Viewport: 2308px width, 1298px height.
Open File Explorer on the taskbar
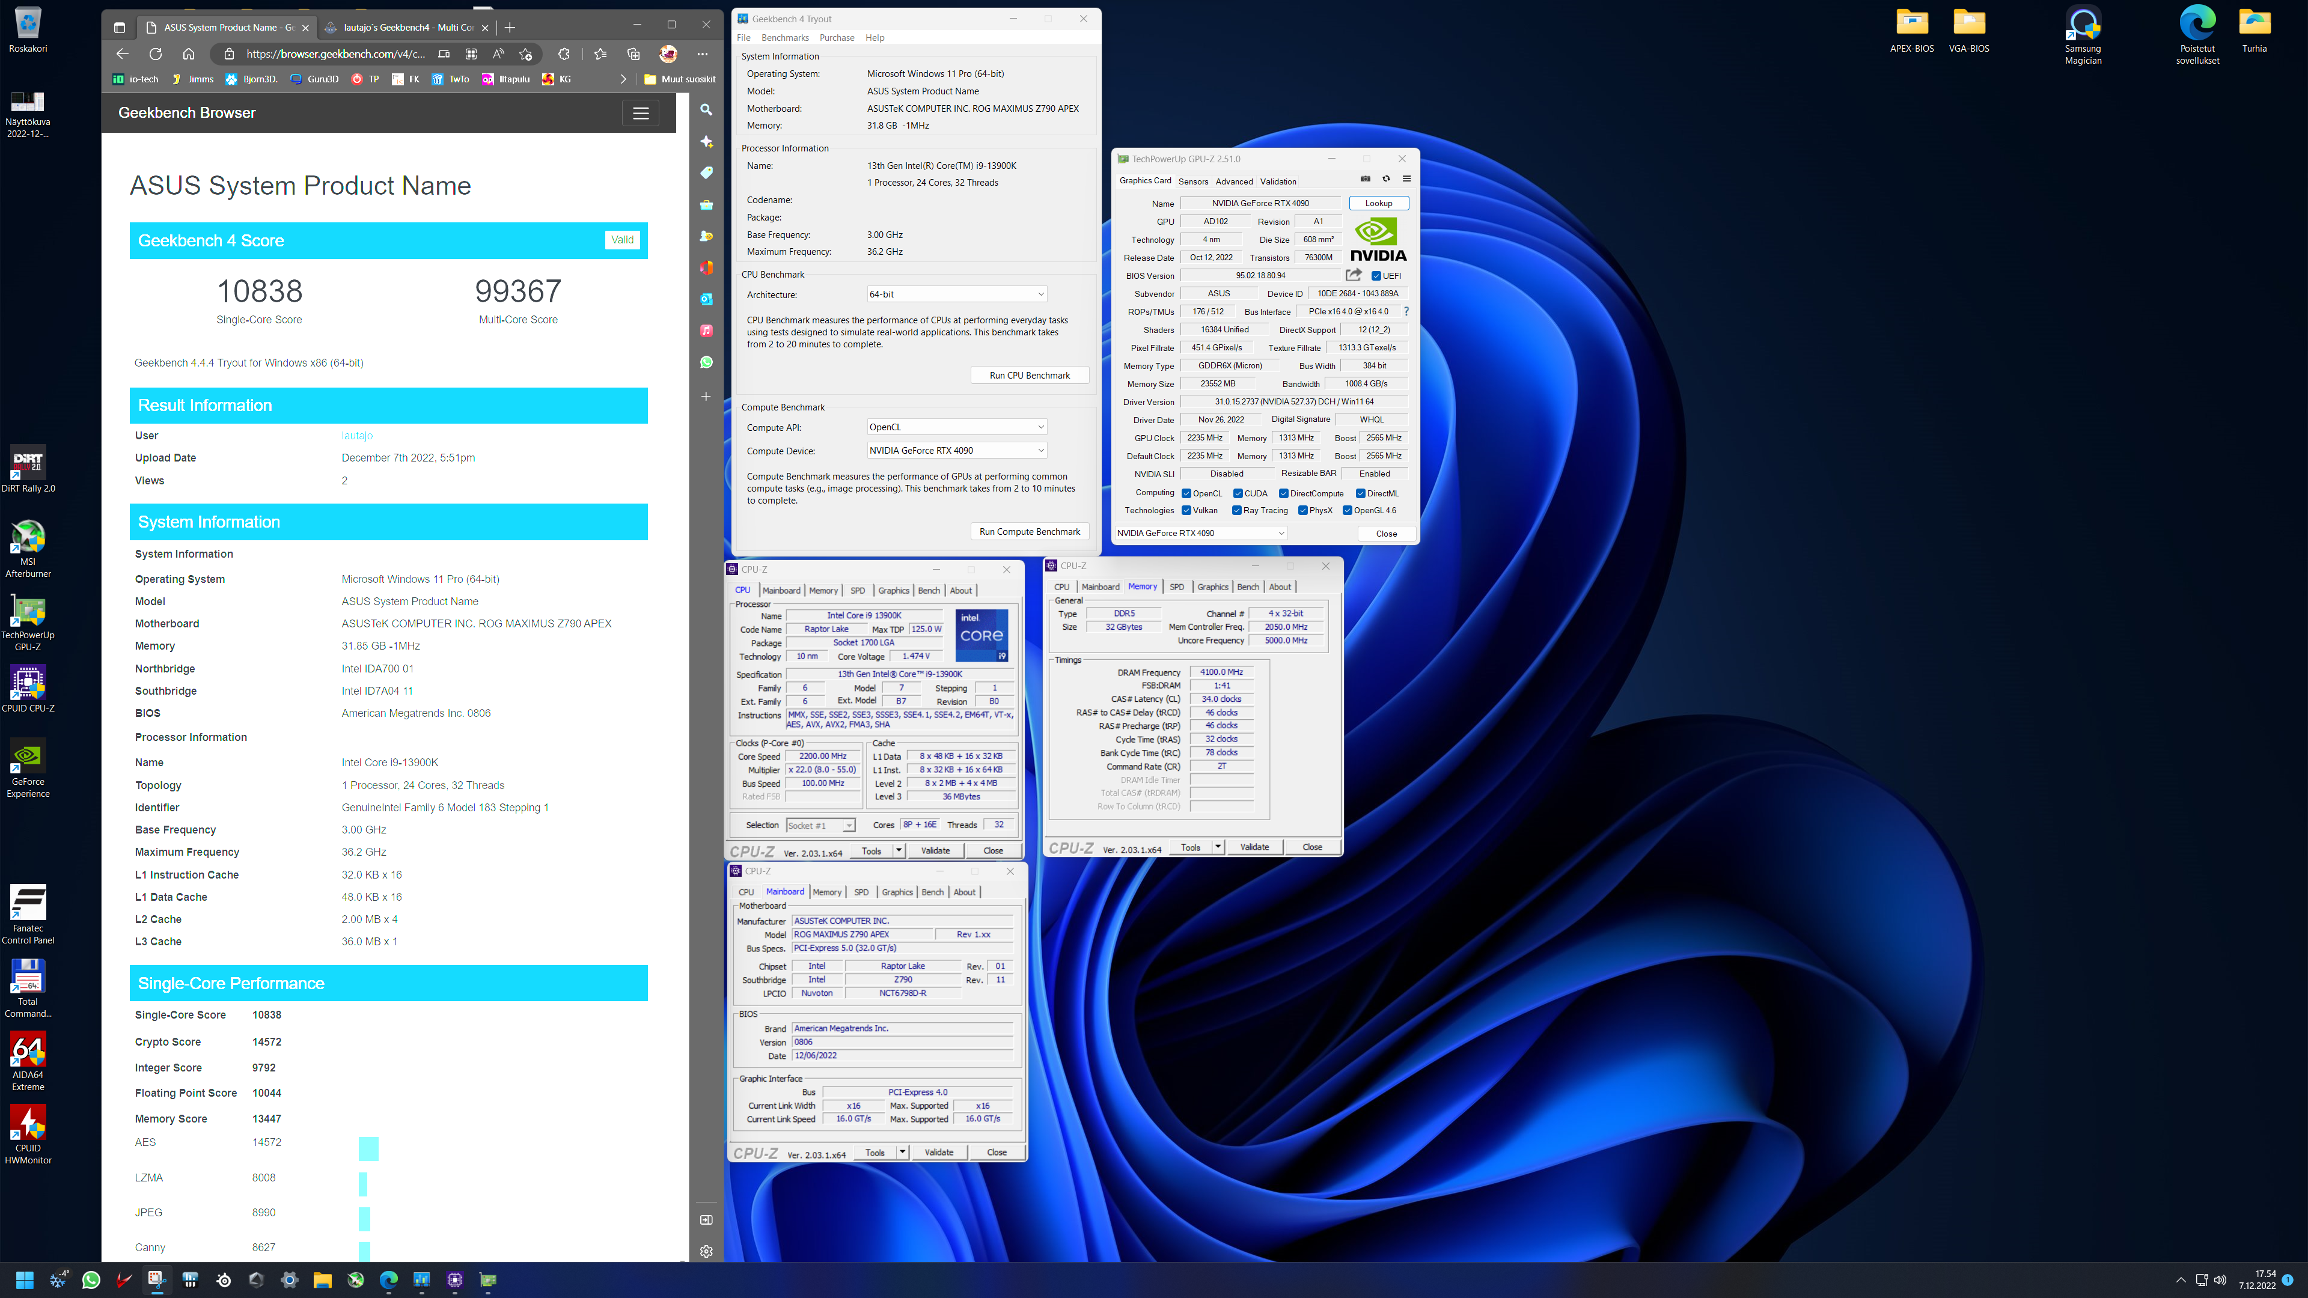click(323, 1280)
